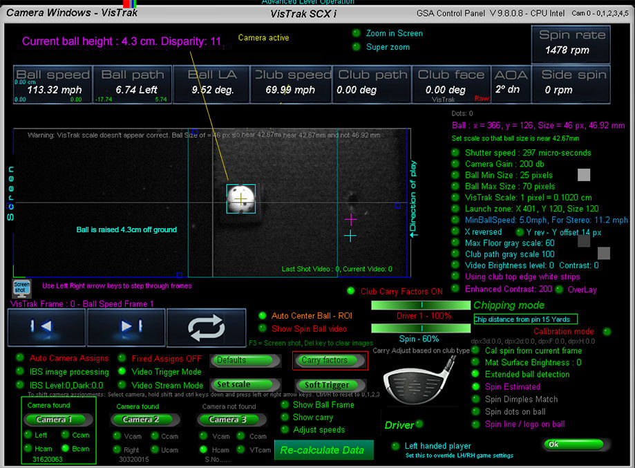Adjust the Spin - 60% slider
635x468 pixels.
(x=421, y=328)
